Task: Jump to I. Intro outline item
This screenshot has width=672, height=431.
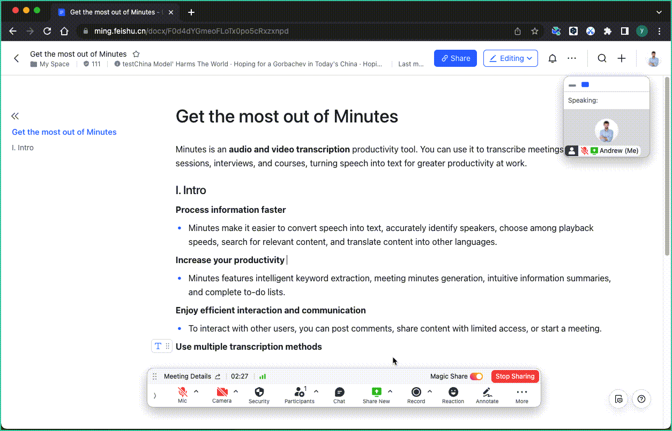Action: pyautogui.click(x=23, y=148)
